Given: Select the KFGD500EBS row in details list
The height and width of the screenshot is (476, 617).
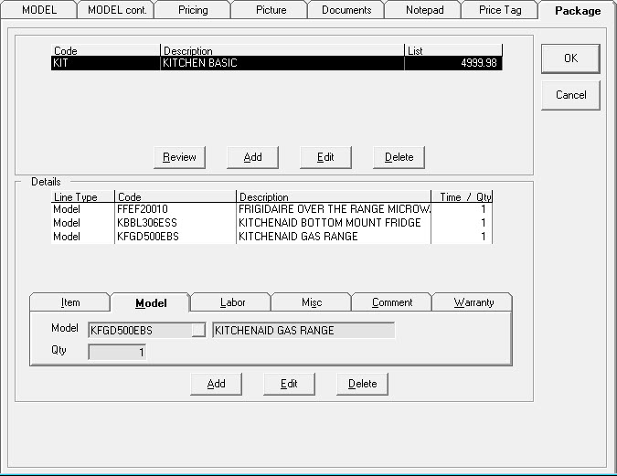Looking at the screenshot, I should (271, 237).
